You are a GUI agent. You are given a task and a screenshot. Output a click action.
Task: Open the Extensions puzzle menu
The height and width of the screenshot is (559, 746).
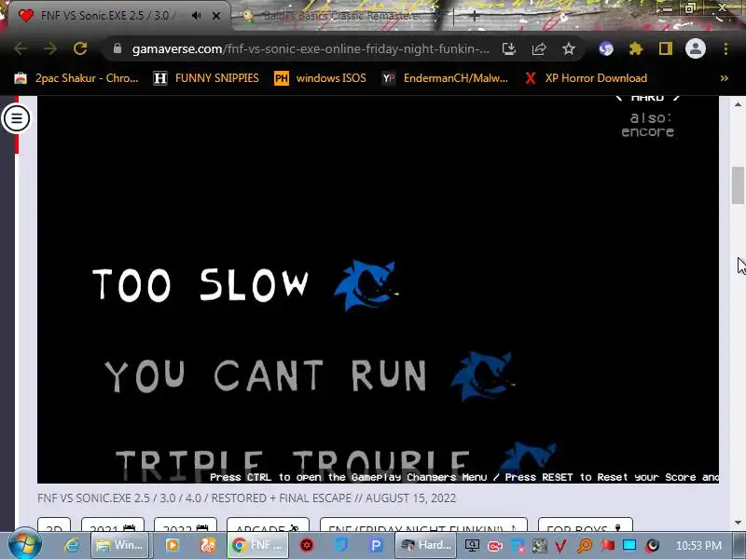pyautogui.click(x=636, y=48)
